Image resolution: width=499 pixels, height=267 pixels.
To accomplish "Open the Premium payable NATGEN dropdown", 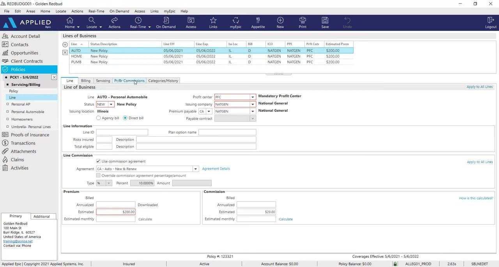I will tap(253, 111).
